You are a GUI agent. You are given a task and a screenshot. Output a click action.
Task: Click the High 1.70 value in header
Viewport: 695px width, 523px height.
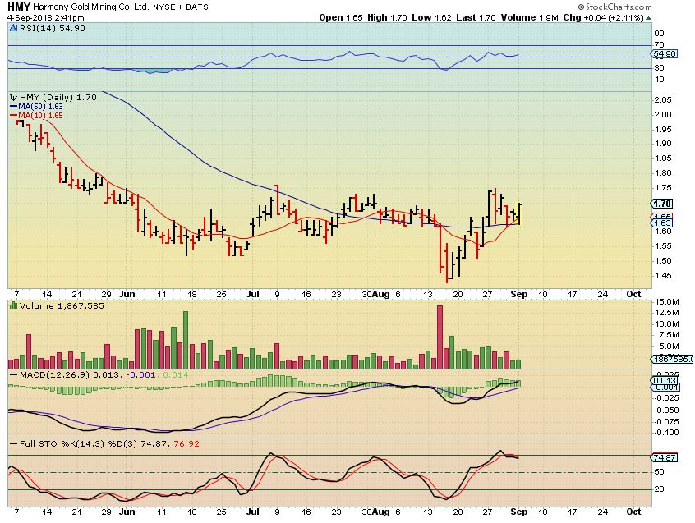click(387, 18)
